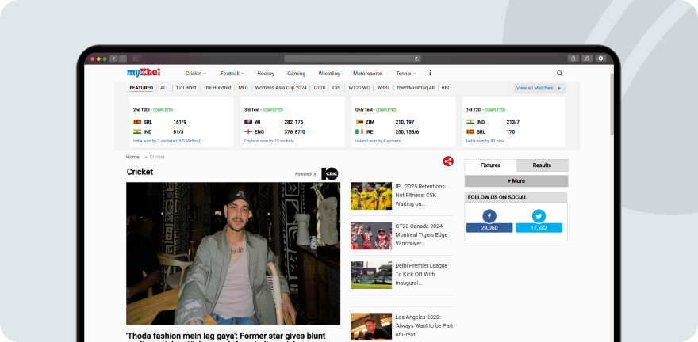Open Delhi Premier League article
Viewport: 698px width, 342px height.
pos(421,274)
